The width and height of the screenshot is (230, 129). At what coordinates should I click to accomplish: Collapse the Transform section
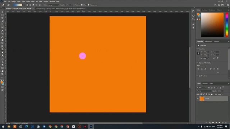197,49
